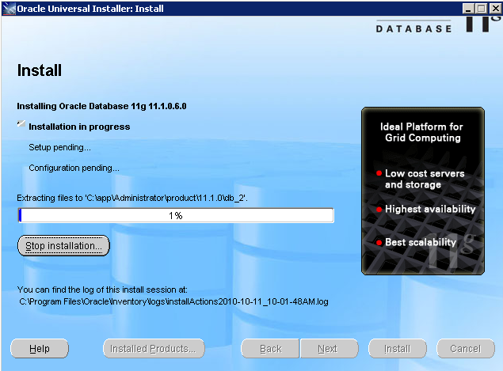The height and width of the screenshot is (371, 503).
Task: Click the 'Setup pending...' status text
Action: tap(59, 148)
